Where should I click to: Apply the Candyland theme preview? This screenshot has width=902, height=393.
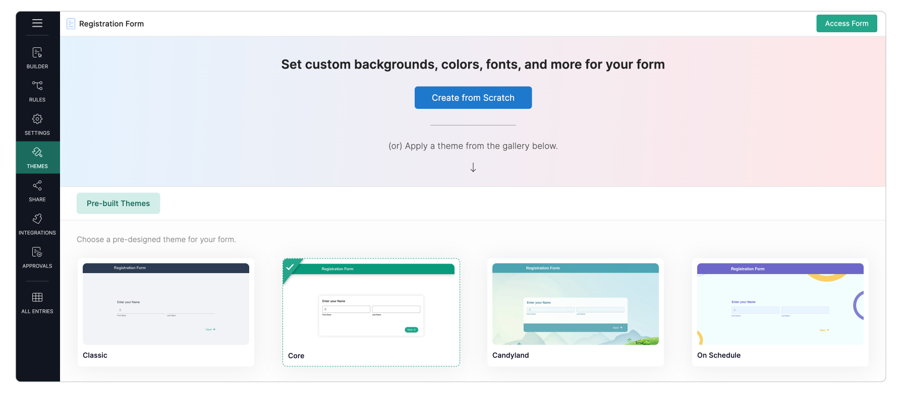click(x=576, y=304)
